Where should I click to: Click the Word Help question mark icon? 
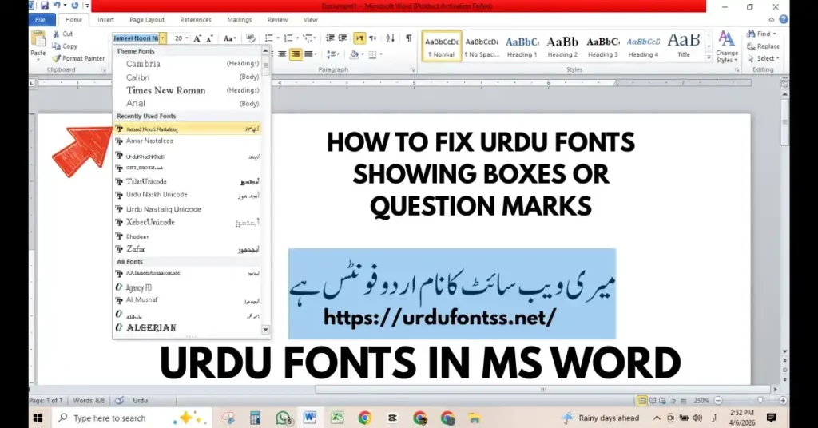point(783,19)
